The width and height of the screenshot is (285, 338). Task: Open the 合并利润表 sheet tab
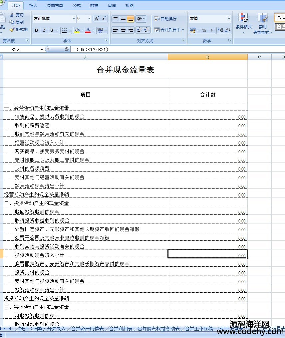121,329
